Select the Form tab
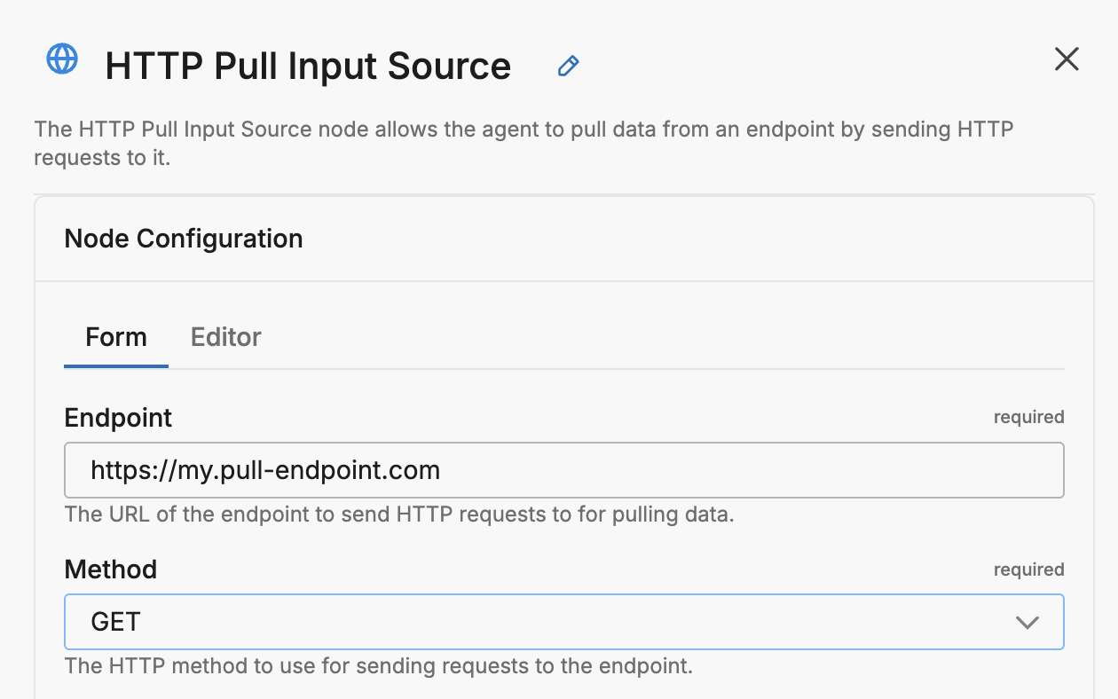This screenshot has width=1118, height=699. 116,337
